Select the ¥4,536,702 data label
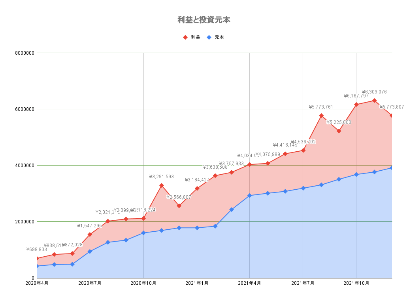Image resolution: width=407 pixels, height=301 pixels. pos(303,142)
